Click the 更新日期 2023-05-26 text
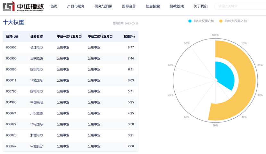Image resolution: width=266 pixels, height=154 pixels. coord(126,24)
